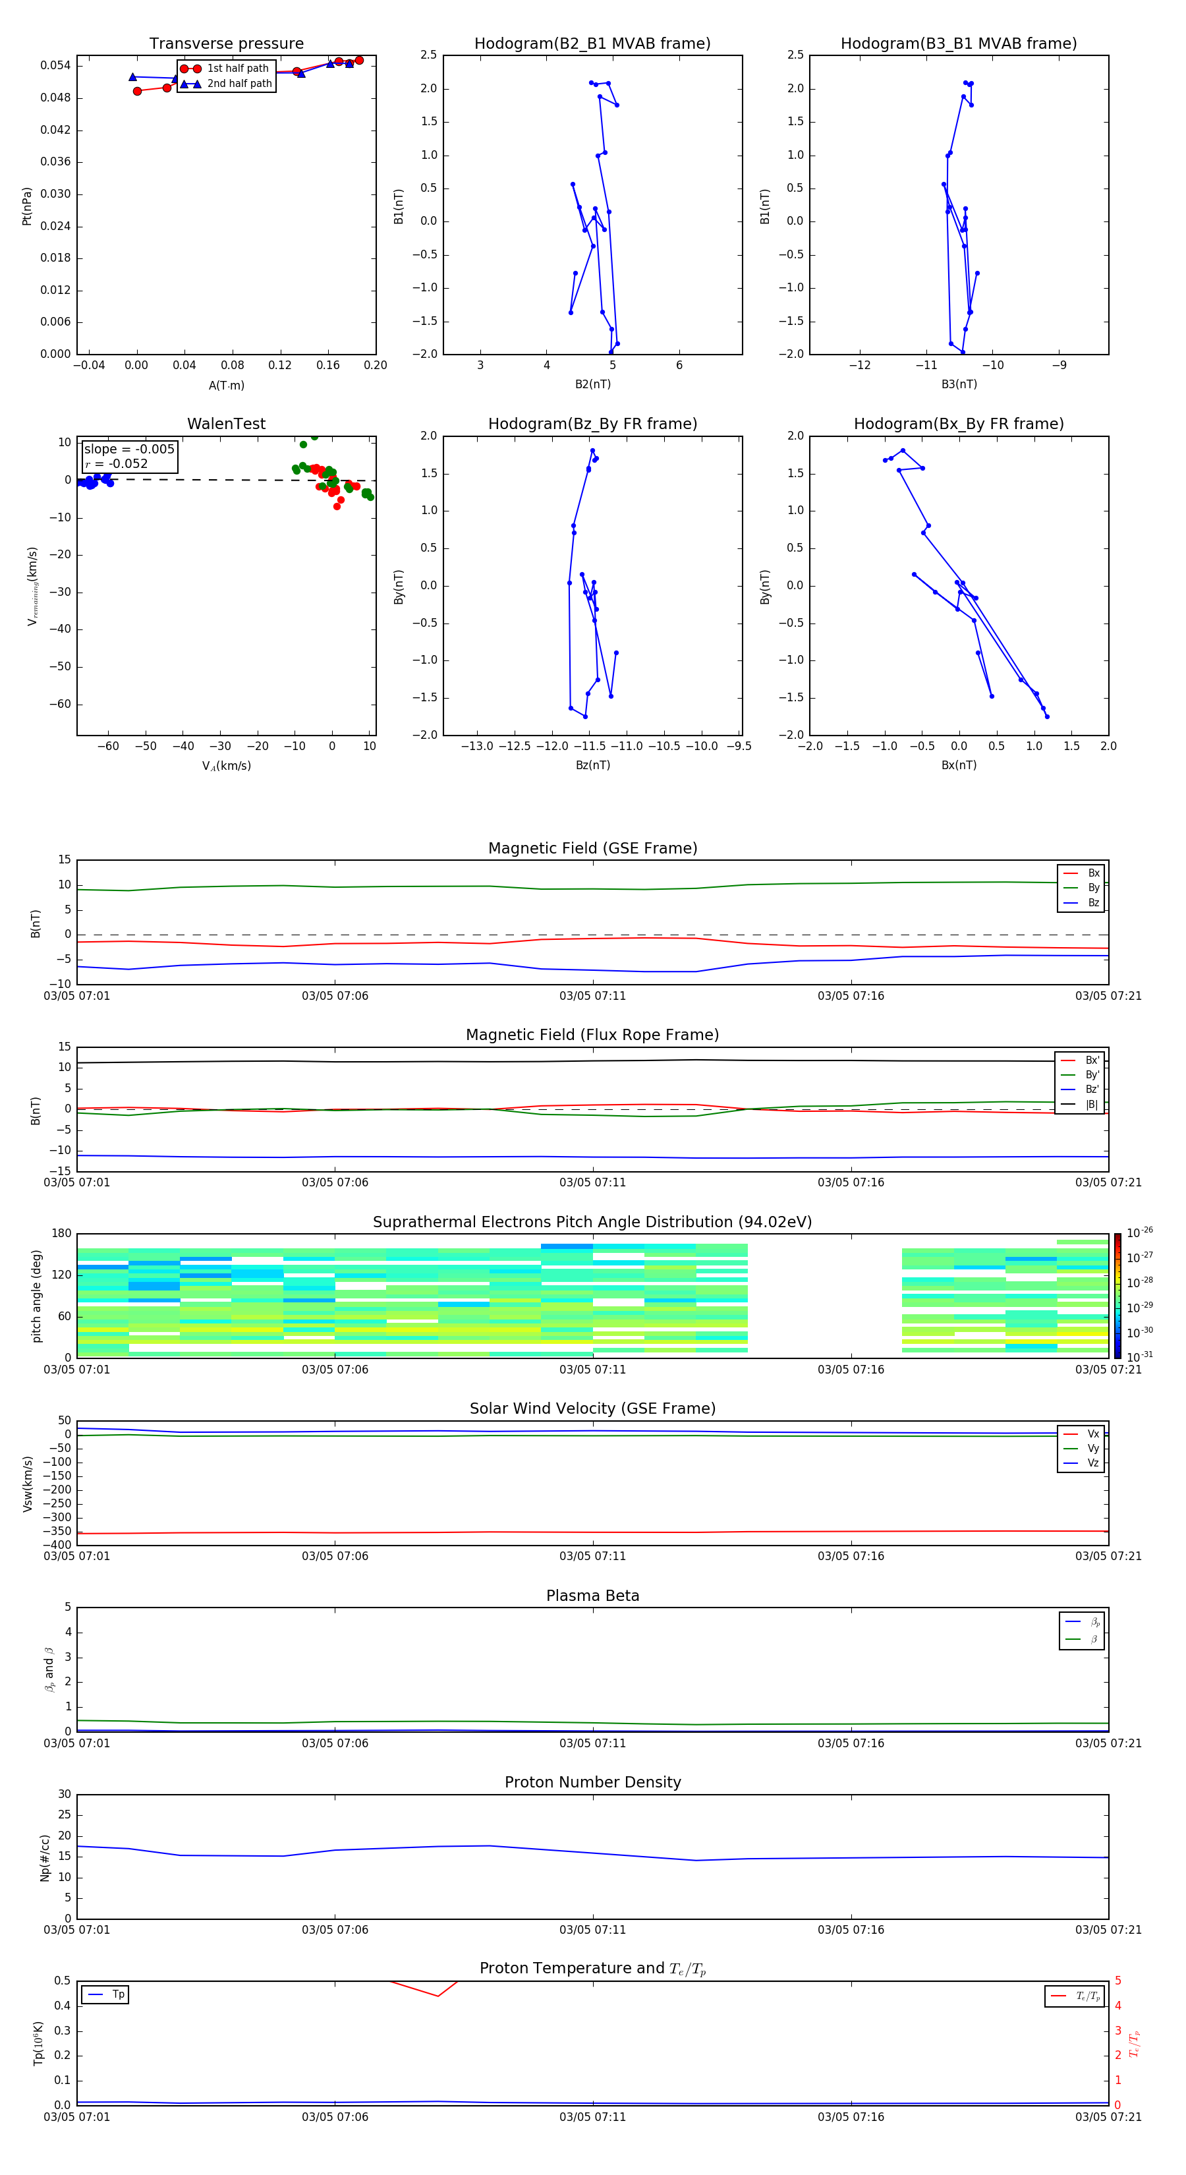Image resolution: width=1186 pixels, height=2175 pixels.
Task: Click the 'Plasma Beta' plot title
Action: [592, 1596]
